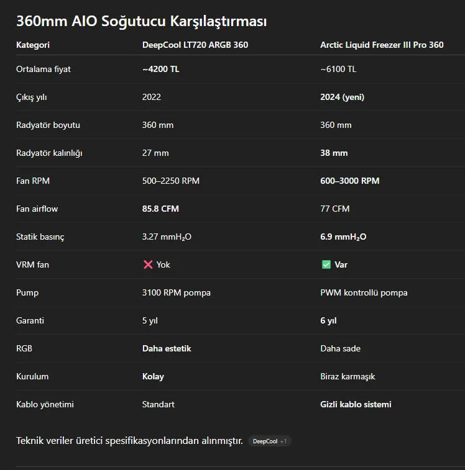Click the ~6100 TL price cell
Image resolution: width=465 pixels, height=470 pixels.
338,69
